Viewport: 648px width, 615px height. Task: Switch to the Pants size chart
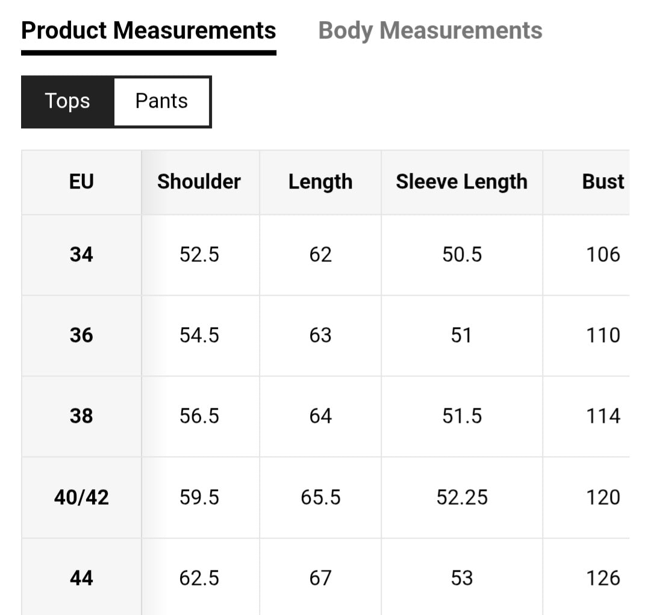[x=161, y=101]
